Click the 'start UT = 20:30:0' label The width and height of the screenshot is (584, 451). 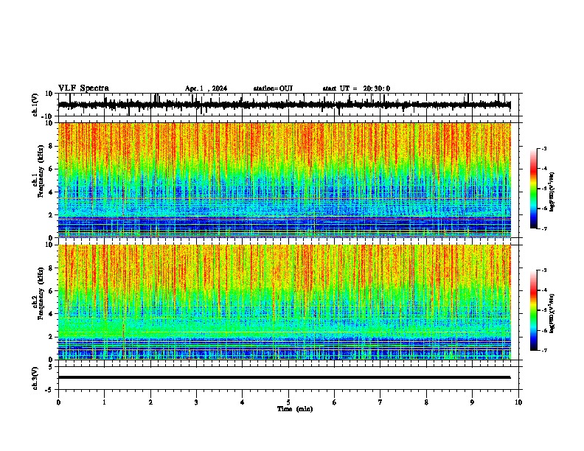[x=356, y=88]
